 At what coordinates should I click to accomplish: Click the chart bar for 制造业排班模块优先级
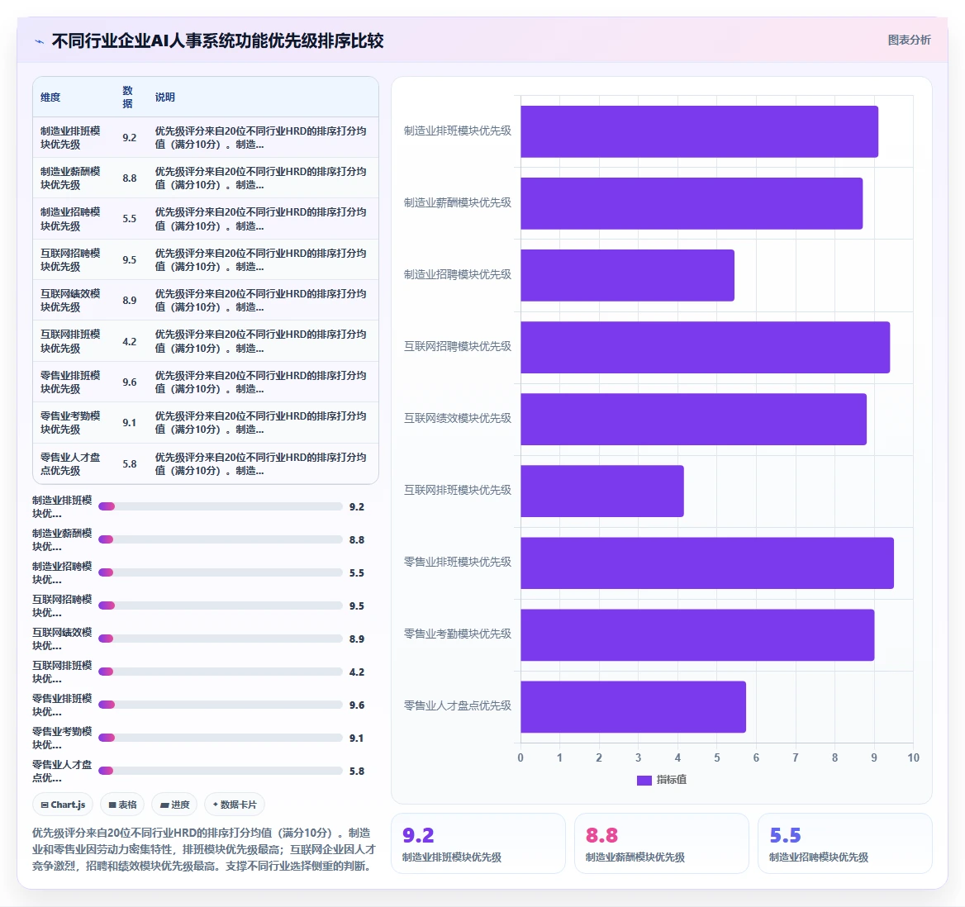[x=699, y=131]
